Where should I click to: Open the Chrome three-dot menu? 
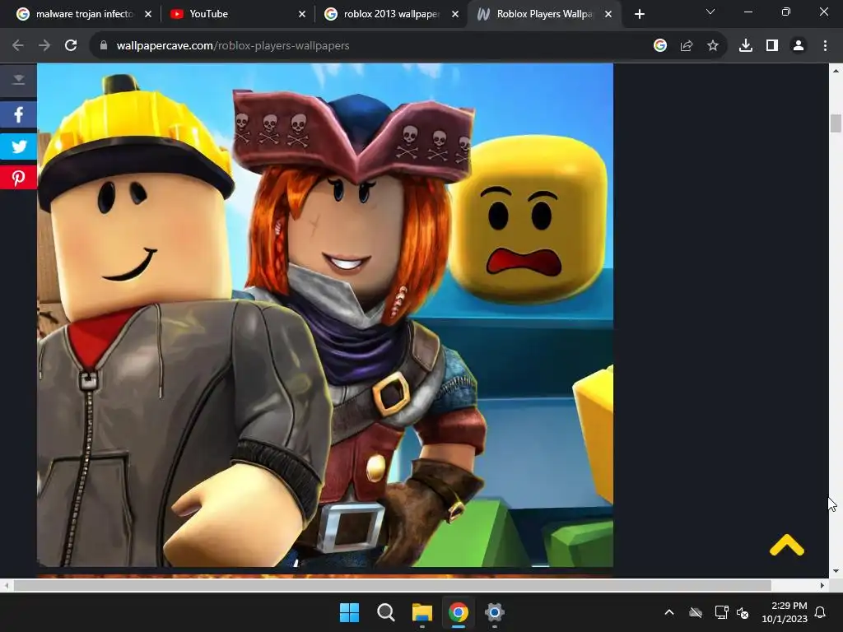tap(825, 46)
